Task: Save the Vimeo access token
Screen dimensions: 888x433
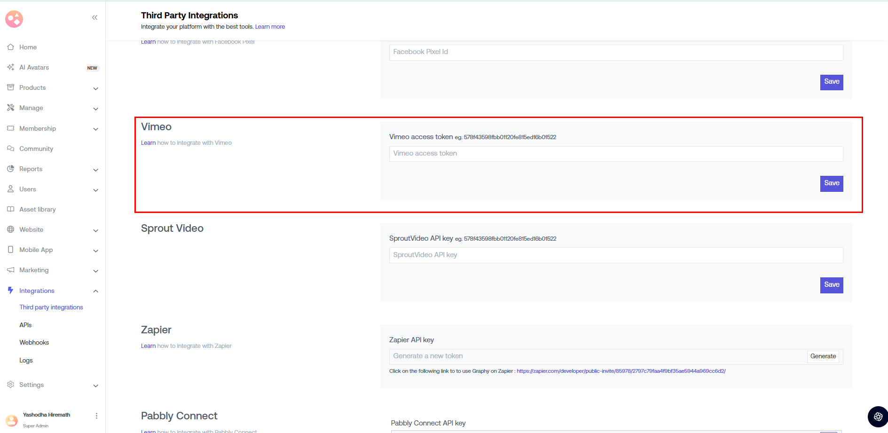Action: [831, 183]
